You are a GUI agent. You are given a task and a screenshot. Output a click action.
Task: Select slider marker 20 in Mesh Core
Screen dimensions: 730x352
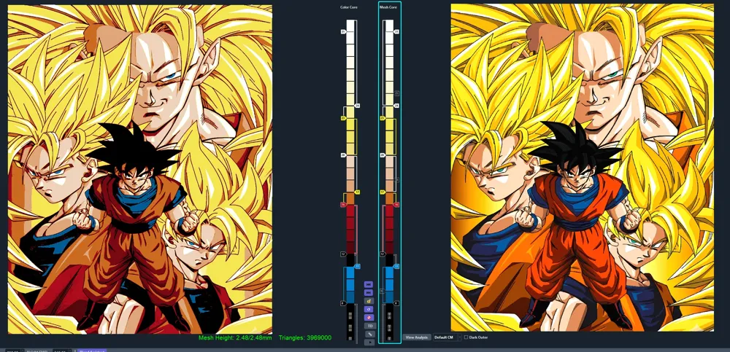(x=383, y=155)
